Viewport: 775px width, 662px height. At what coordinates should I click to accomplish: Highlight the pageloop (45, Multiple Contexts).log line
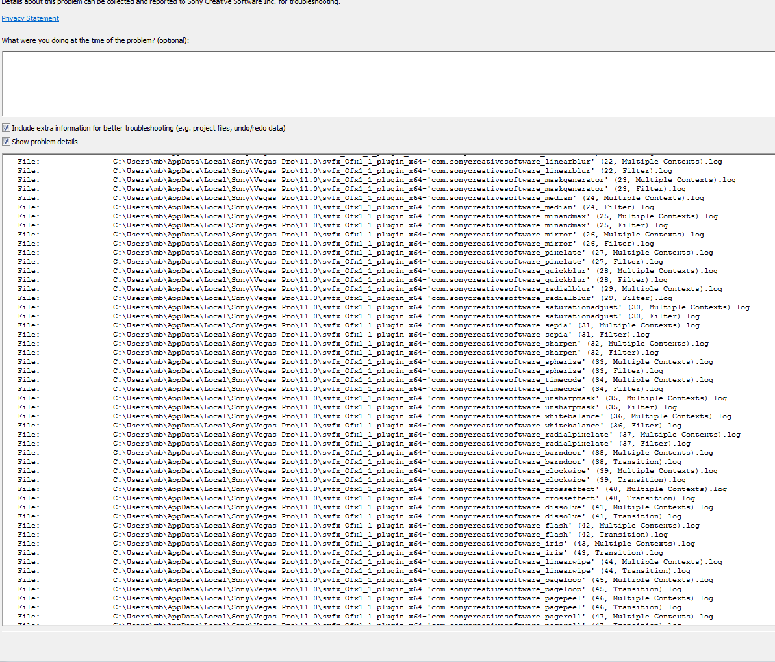(366, 580)
